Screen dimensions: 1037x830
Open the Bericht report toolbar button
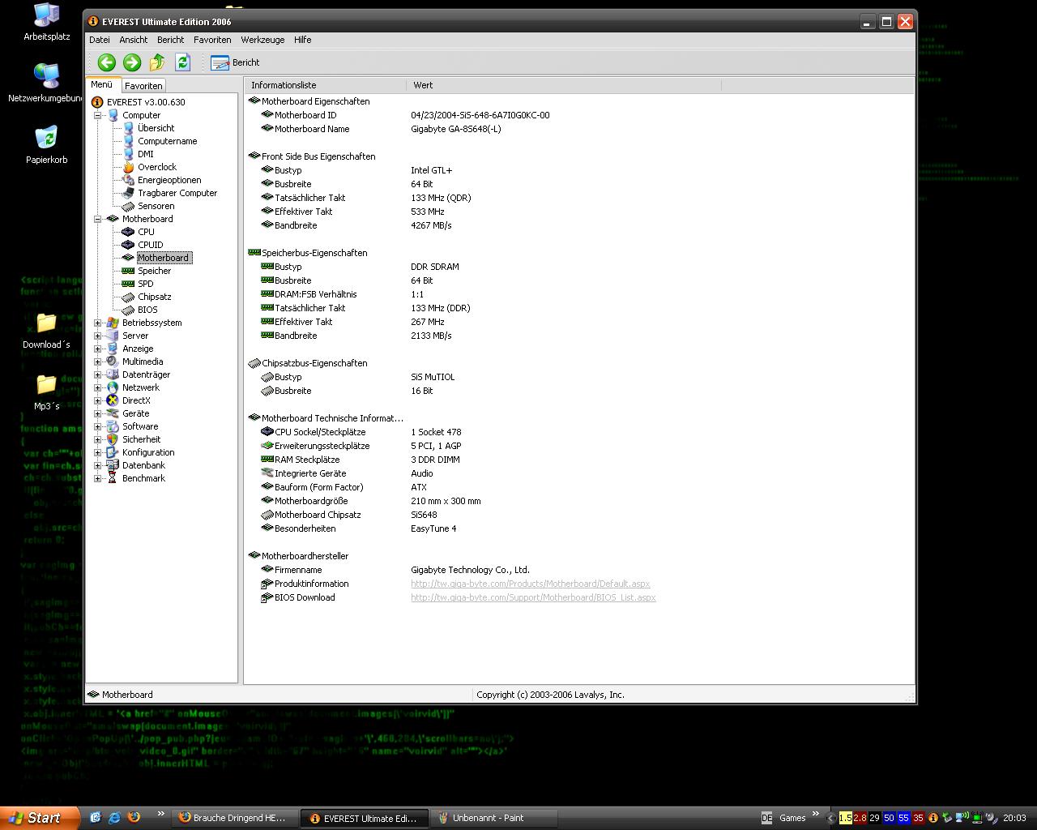point(235,62)
